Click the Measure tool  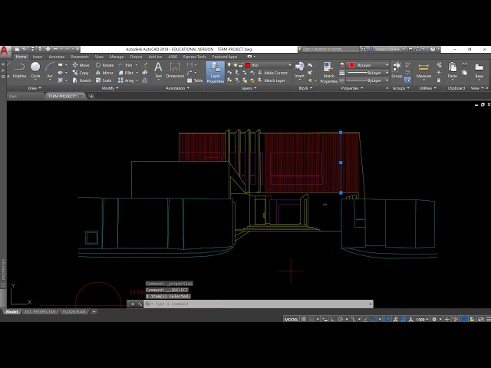[423, 70]
